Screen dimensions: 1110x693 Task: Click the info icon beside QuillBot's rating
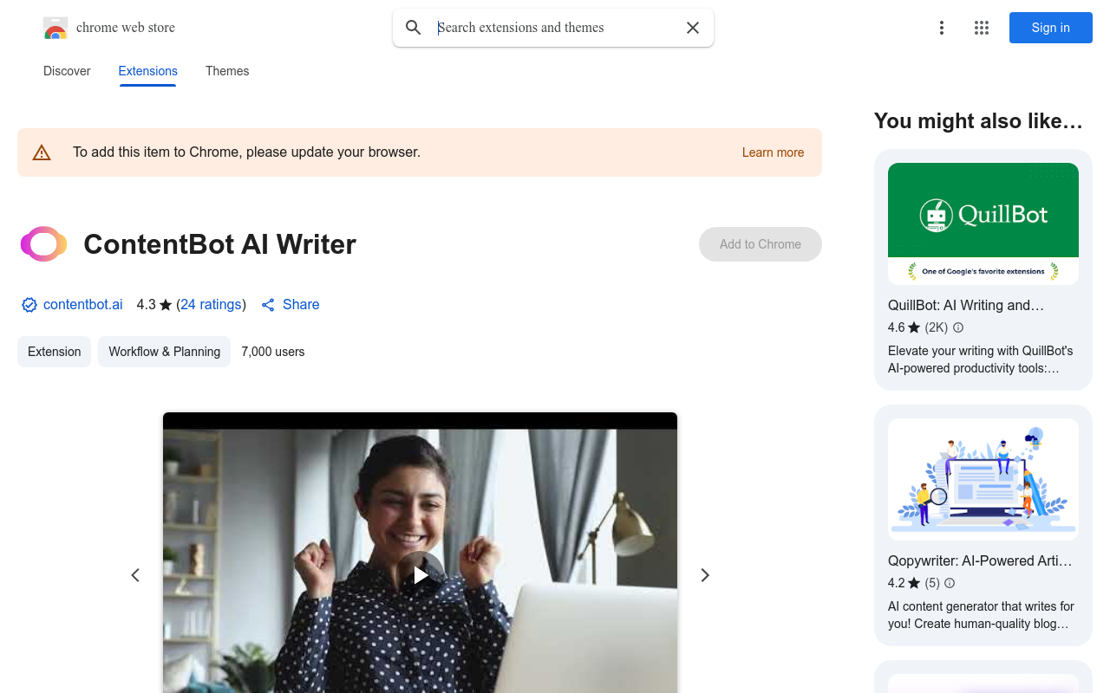tap(958, 327)
